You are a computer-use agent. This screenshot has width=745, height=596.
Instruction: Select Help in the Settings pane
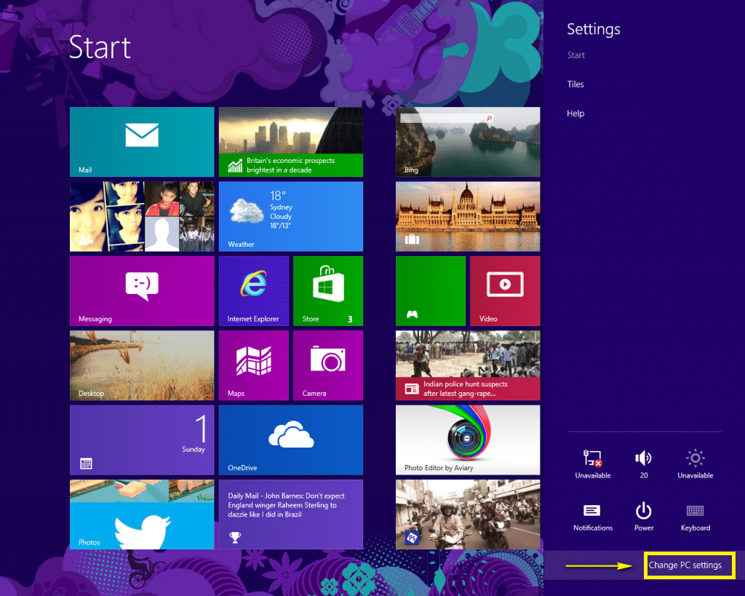pos(575,113)
